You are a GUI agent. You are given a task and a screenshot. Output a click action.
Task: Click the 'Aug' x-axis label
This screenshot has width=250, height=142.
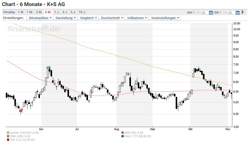pos(117,129)
